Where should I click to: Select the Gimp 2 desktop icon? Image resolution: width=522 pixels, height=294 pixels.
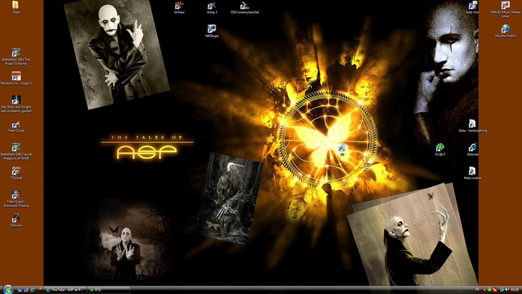tap(212, 7)
